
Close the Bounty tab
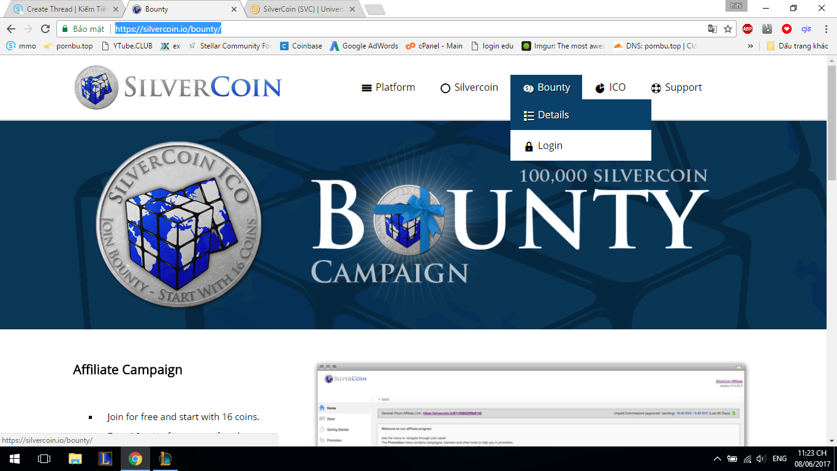coord(234,9)
